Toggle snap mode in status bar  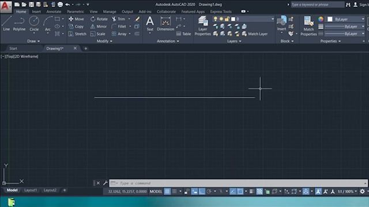coord(174,191)
